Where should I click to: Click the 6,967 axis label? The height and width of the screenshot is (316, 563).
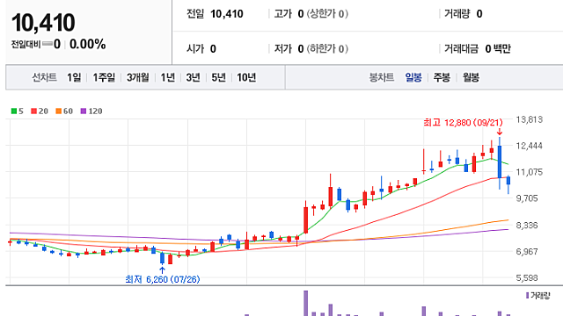click(527, 252)
